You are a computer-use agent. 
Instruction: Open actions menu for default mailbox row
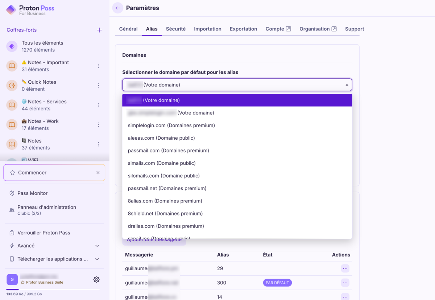pyautogui.click(x=345, y=283)
